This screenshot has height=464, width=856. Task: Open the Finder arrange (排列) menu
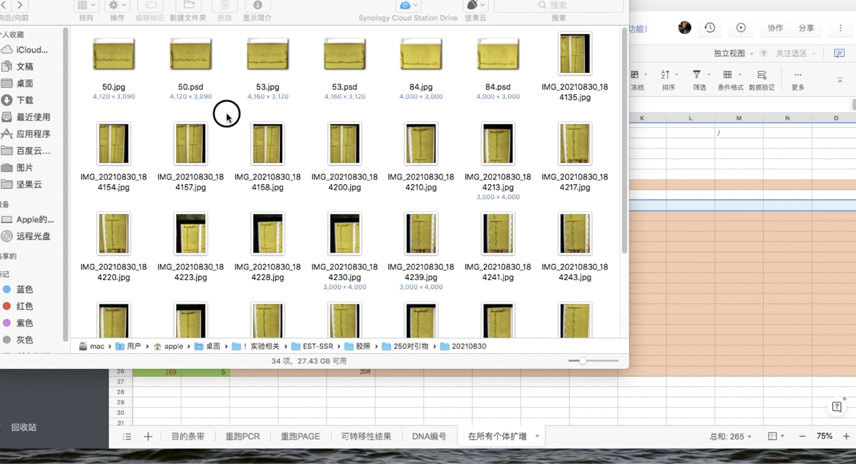click(86, 5)
